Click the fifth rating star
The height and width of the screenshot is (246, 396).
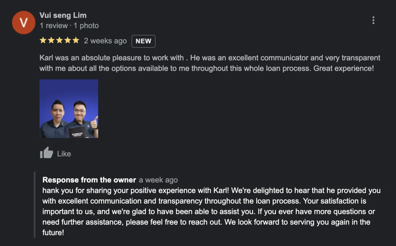[x=76, y=41]
